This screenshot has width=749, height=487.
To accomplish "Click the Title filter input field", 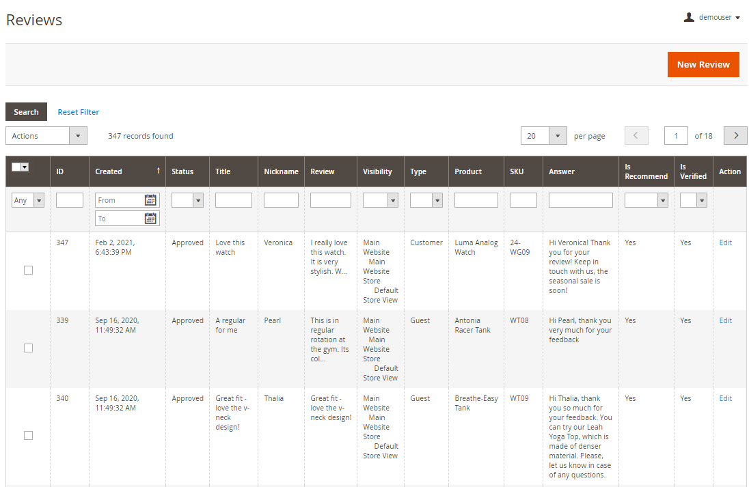I will (234, 200).
